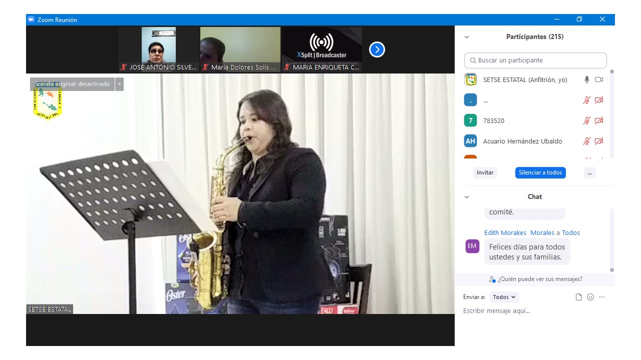Screen dimensions: 641x360
Task: Toggle SETSE ESTATAL's camera
Action: point(599,79)
